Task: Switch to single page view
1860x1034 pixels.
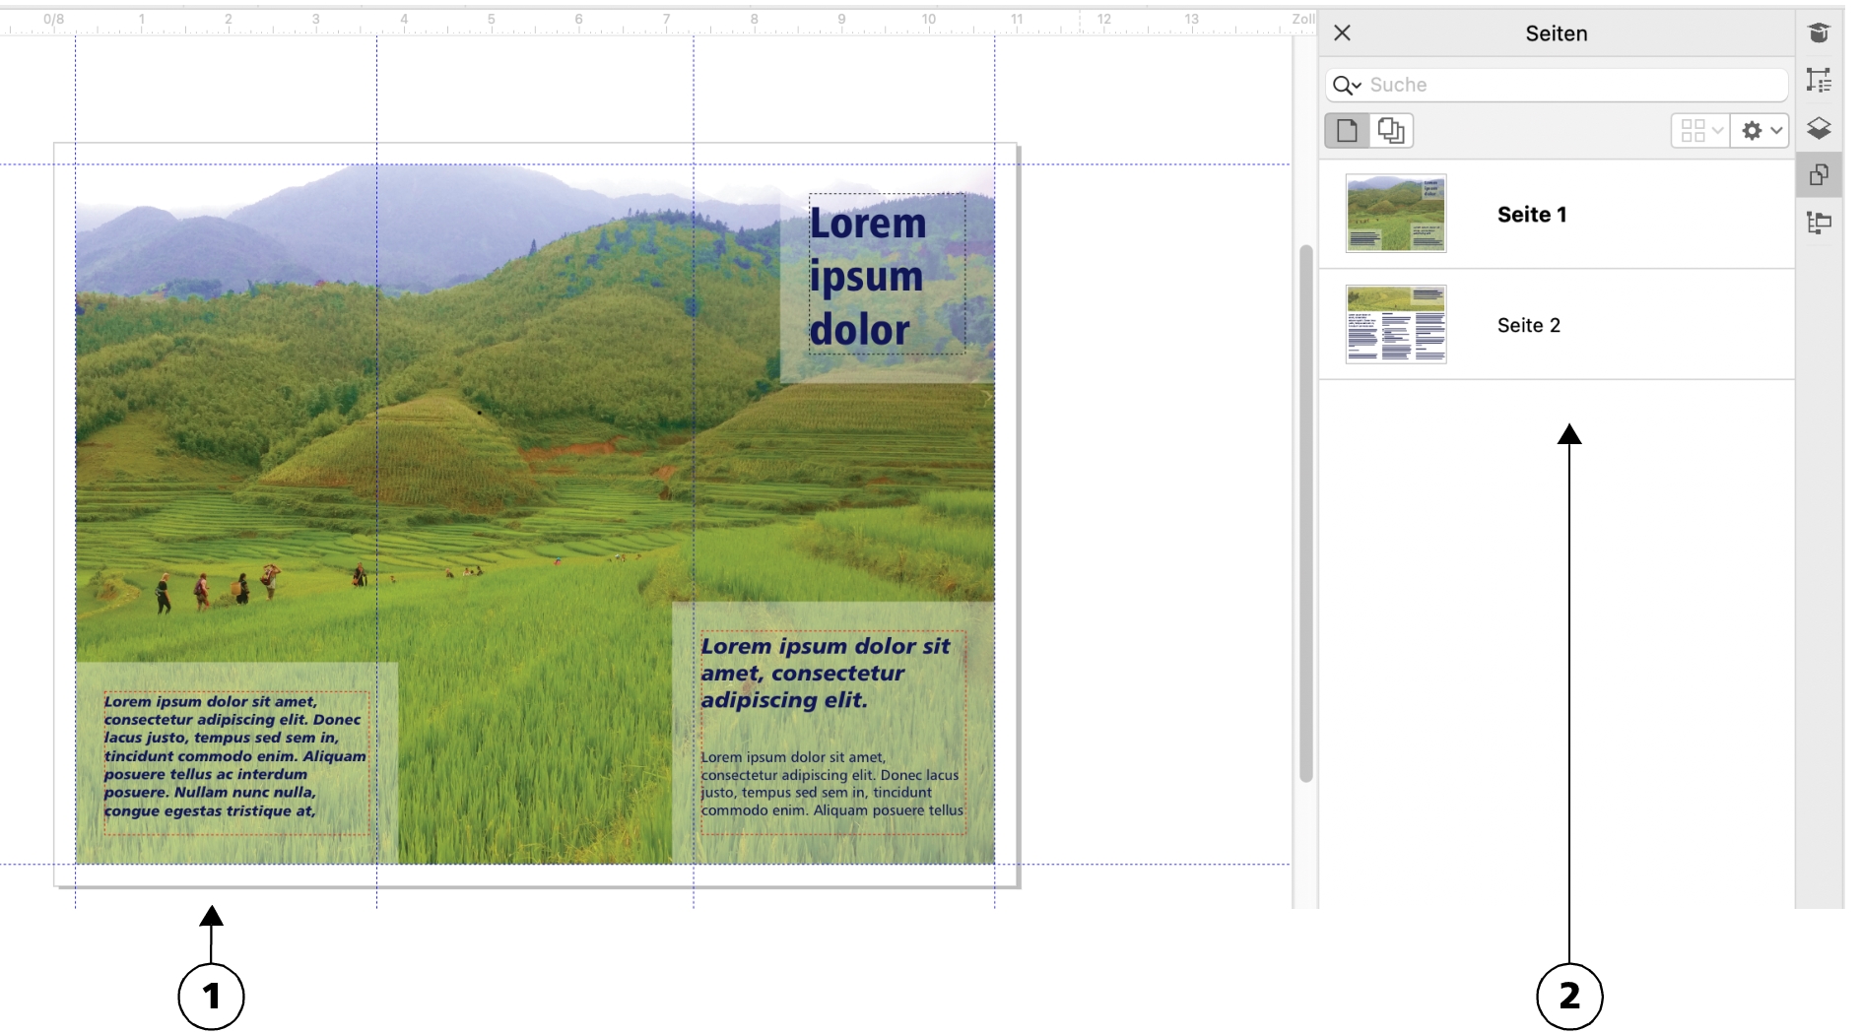Action: [x=1347, y=131]
